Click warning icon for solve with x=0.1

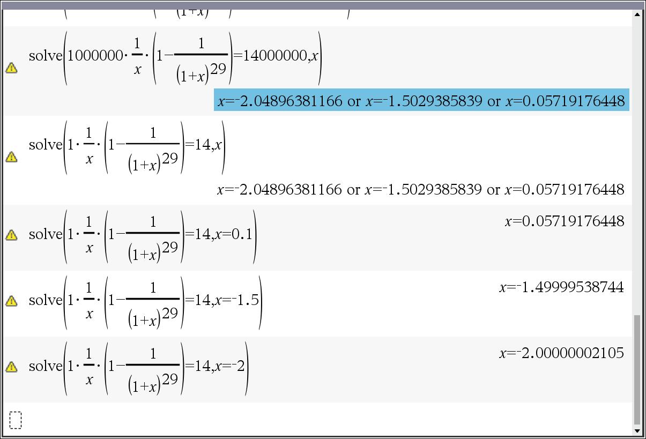[x=11, y=235]
